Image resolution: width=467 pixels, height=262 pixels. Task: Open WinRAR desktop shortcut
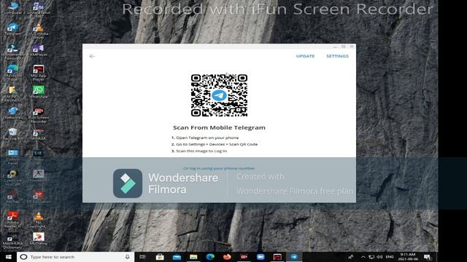(x=39, y=134)
